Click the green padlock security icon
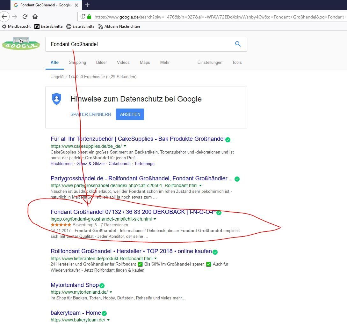The height and width of the screenshot is (324, 347). (x=89, y=17)
